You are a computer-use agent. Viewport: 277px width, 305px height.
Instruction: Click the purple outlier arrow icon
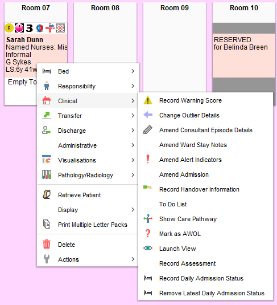click(148, 115)
